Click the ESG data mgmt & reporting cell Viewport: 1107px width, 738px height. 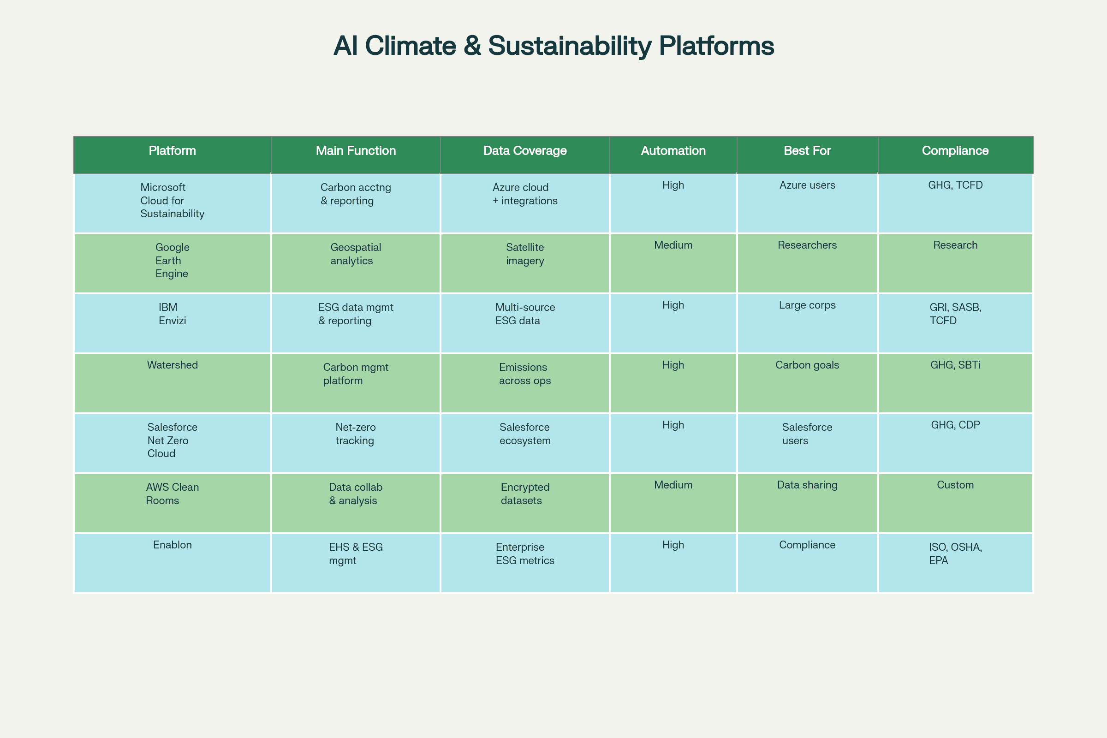click(356, 323)
